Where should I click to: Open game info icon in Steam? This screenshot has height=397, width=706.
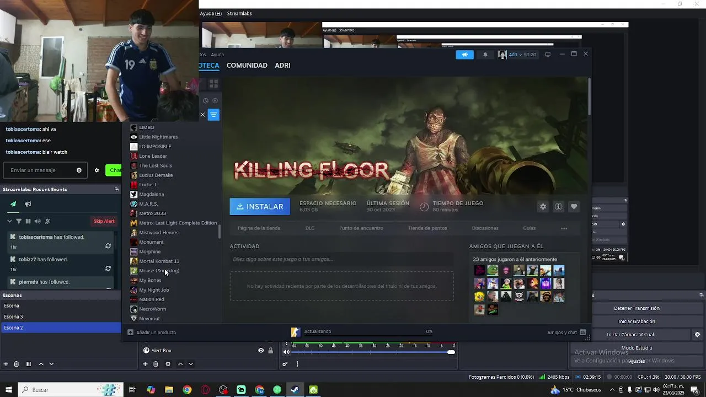point(558,206)
